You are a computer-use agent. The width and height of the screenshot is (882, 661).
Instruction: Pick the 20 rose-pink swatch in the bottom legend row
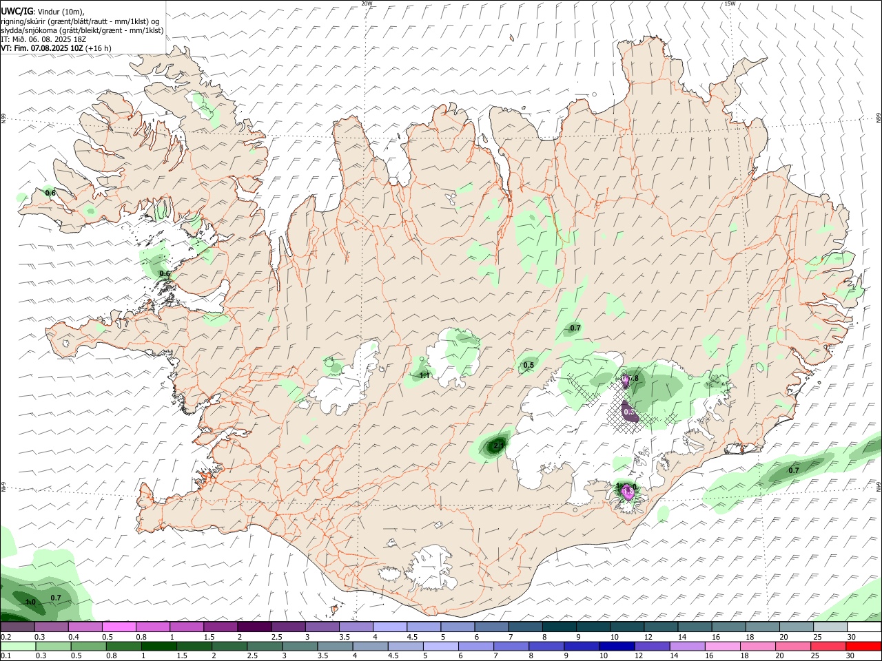pos(794,646)
